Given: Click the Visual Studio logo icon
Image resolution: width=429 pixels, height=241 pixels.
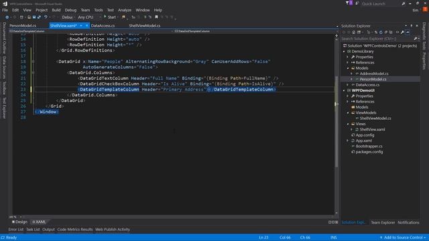Looking at the screenshot, I should point(5,3).
